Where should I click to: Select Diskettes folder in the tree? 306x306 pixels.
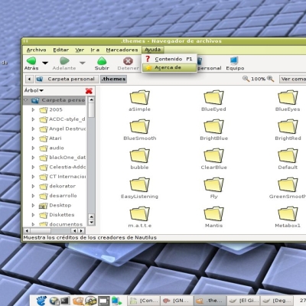[57, 215]
